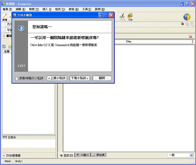The width and height of the screenshot is (196, 165).
Task: Open the 一般 dropdown at bottom right
Action: (180, 155)
